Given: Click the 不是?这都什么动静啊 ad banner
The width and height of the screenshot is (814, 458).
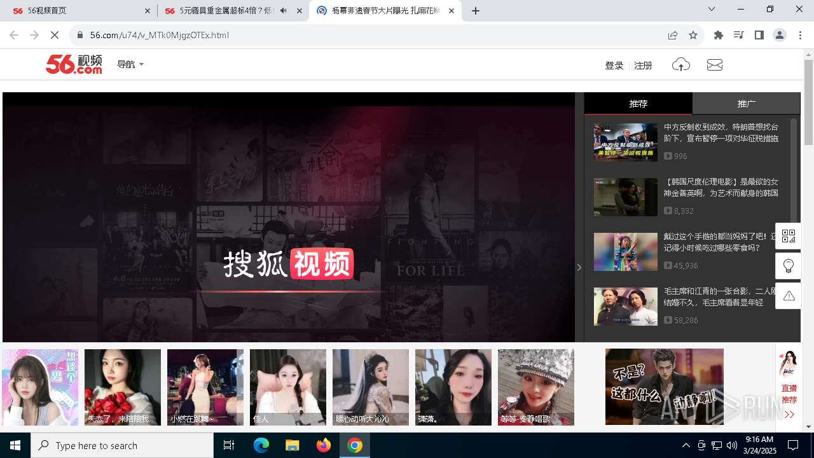Looking at the screenshot, I should (665, 387).
